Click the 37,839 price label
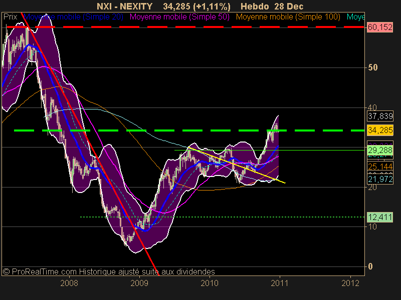Screen dimensions: 401x300 (x=380, y=116)
